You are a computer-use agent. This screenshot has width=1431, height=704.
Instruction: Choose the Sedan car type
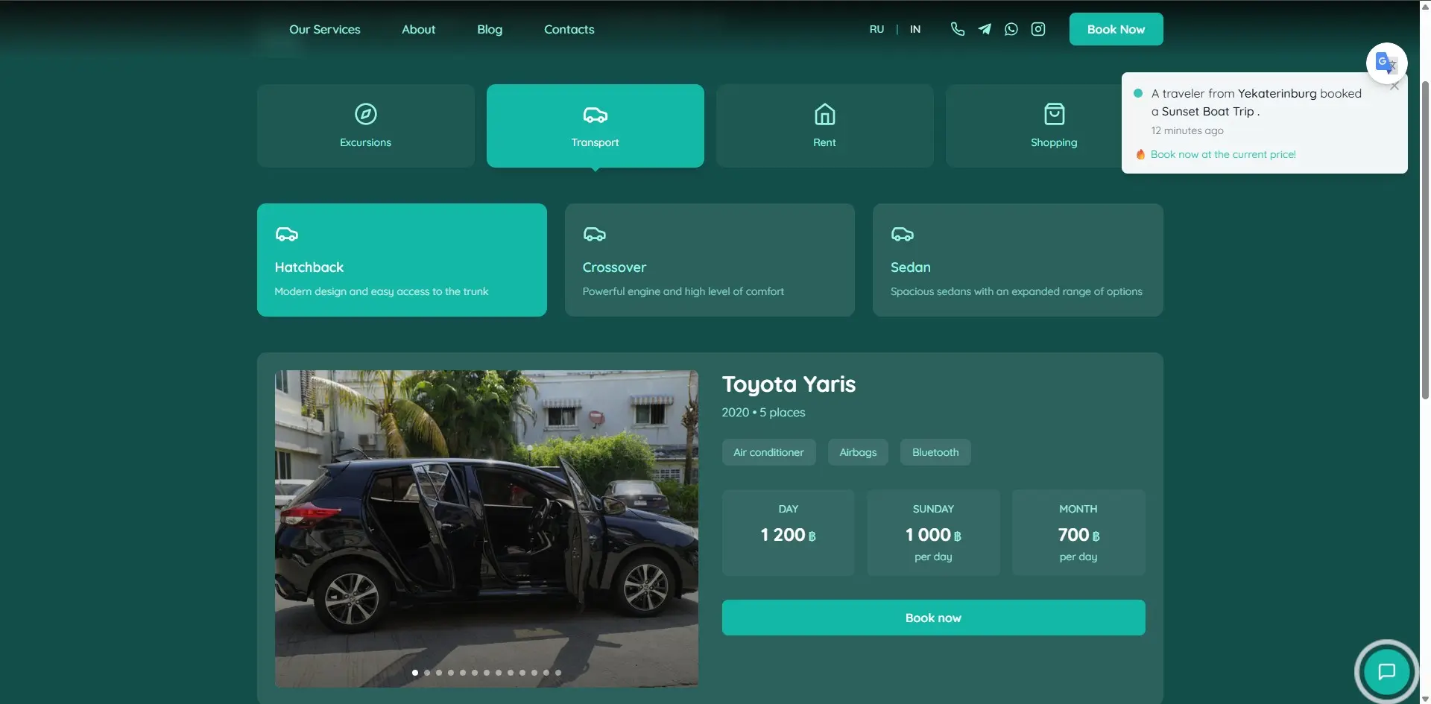[1018, 260]
